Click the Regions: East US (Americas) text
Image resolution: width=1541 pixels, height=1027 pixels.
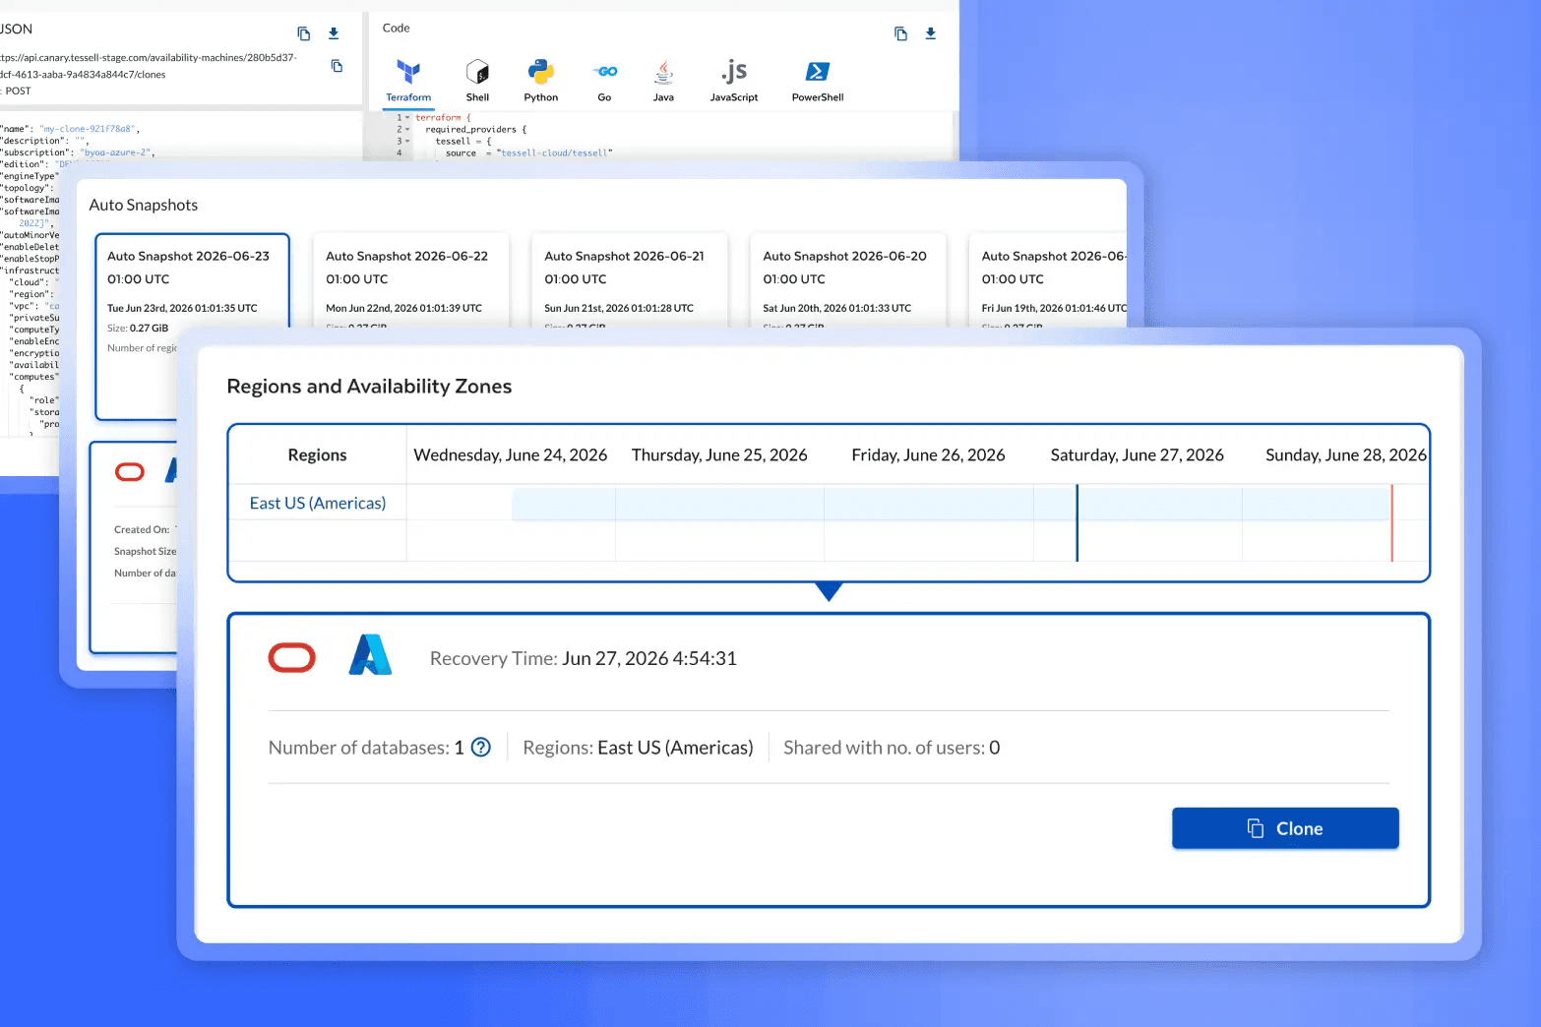[638, 748]
